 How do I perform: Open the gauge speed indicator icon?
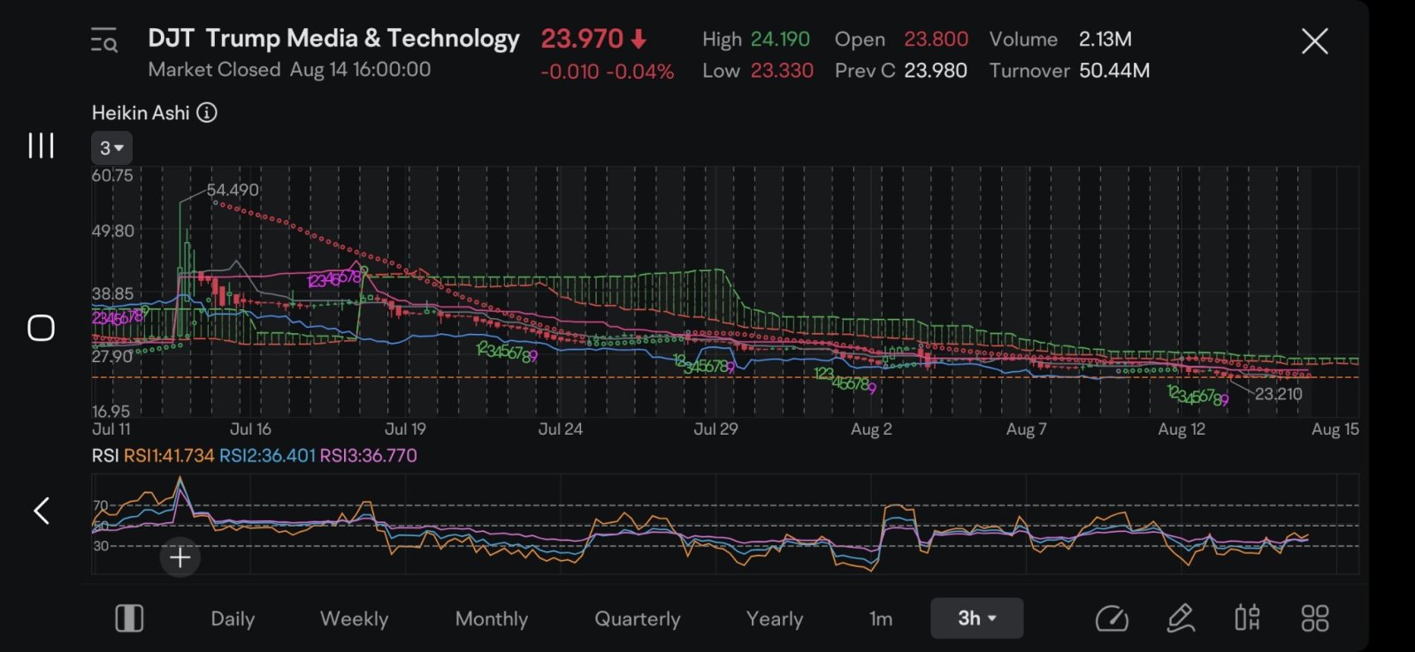tap(1112, 618)
